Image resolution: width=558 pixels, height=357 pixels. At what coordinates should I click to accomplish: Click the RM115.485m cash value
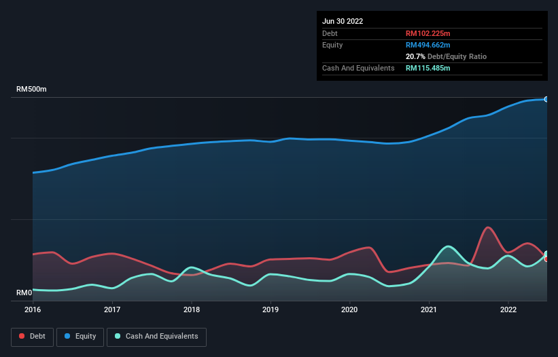click(x=428, y=68)
